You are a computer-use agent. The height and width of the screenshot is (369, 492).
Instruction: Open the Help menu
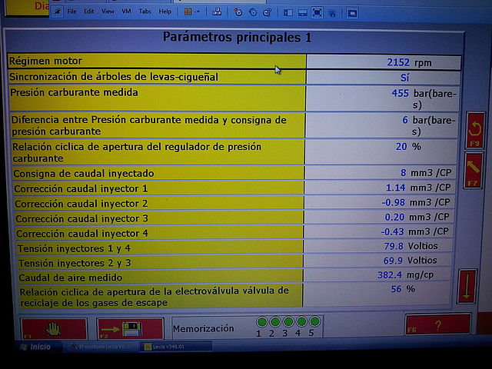165,12
